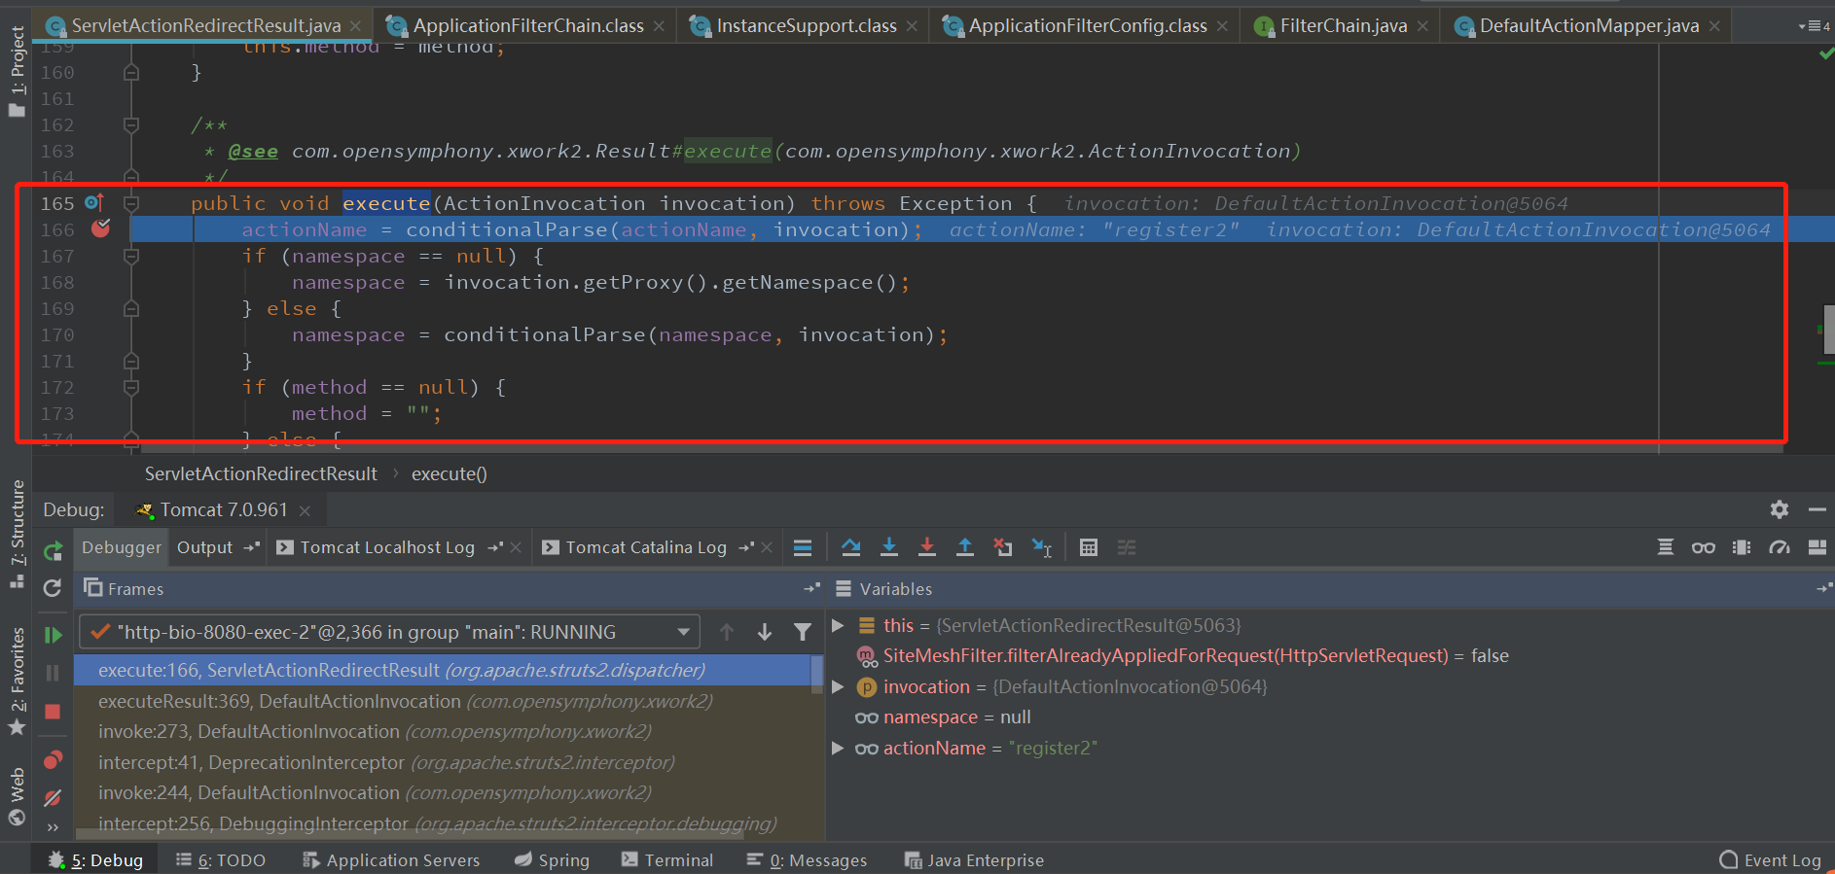Screen dimensions: 1835x874
Task: Open the 0: Messages tool window
Action: pyautogui.click(x=807, y=860)
